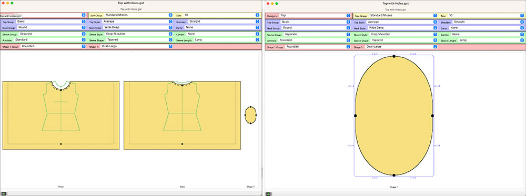Click the green status icon below the Front piece
Image resolution: width=526 pixels, height=196 pixels.
3,193
